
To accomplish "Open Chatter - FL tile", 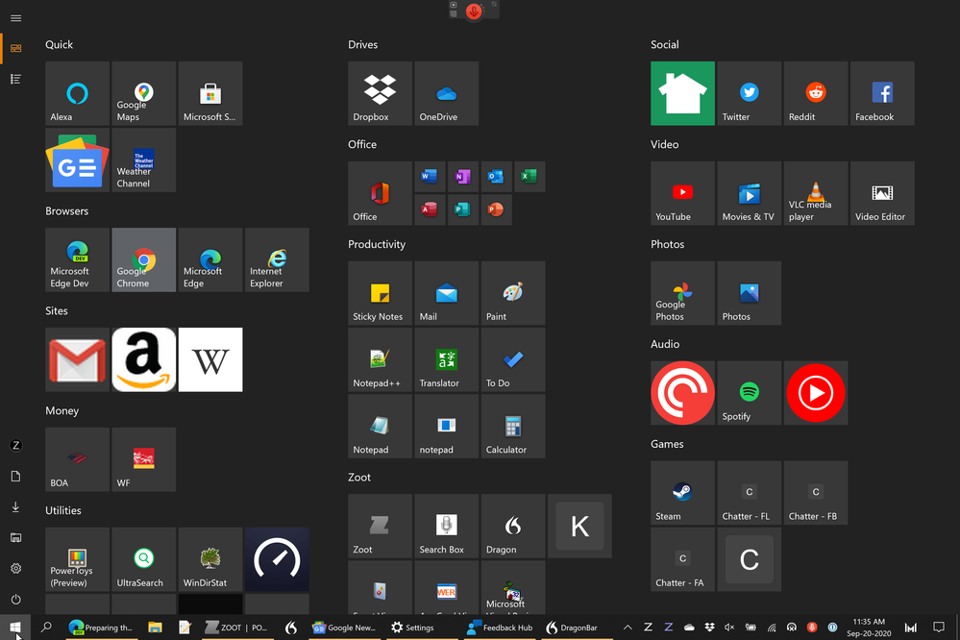I will [x=749, y=492].
